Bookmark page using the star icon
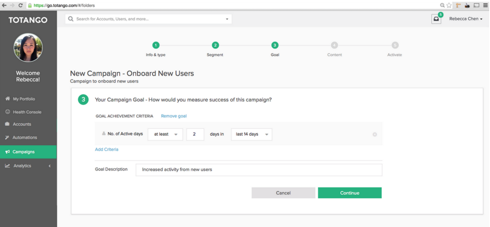The height and width of the screenshot is (227, 490). 449,5
